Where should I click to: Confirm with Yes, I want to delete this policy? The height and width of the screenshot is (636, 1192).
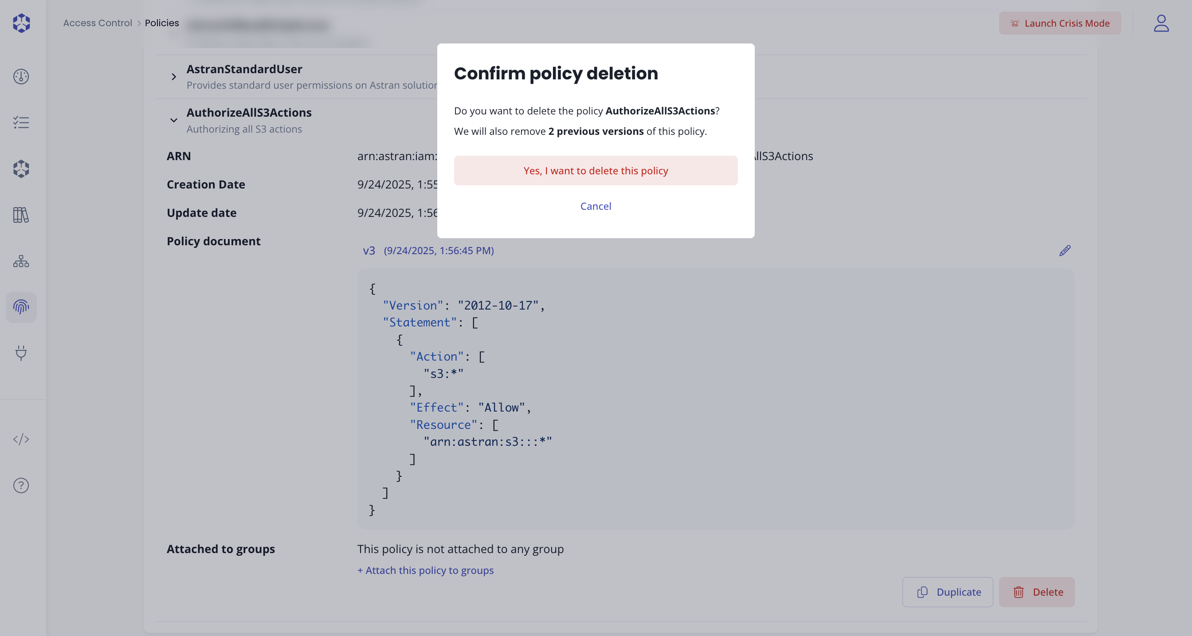(x=596, y=170)
